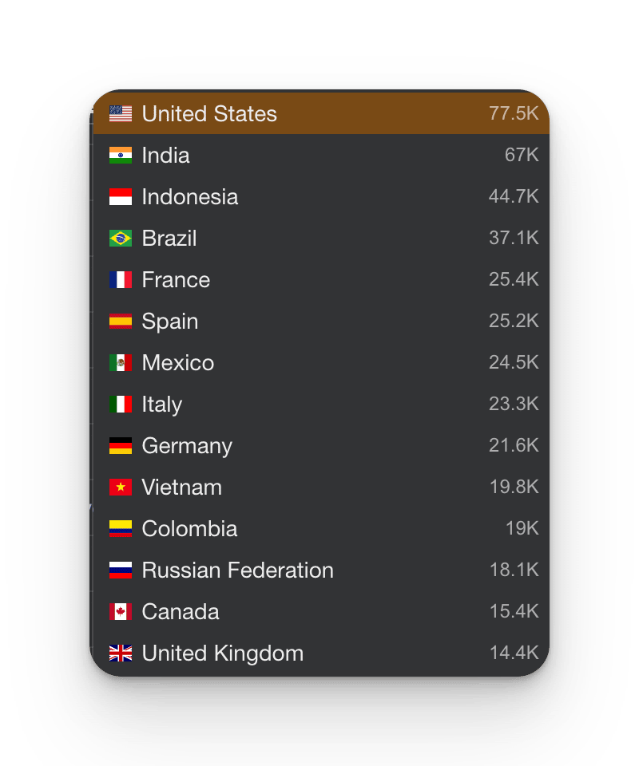
Task: Select the Spain entry
Action: click(321, 322)
